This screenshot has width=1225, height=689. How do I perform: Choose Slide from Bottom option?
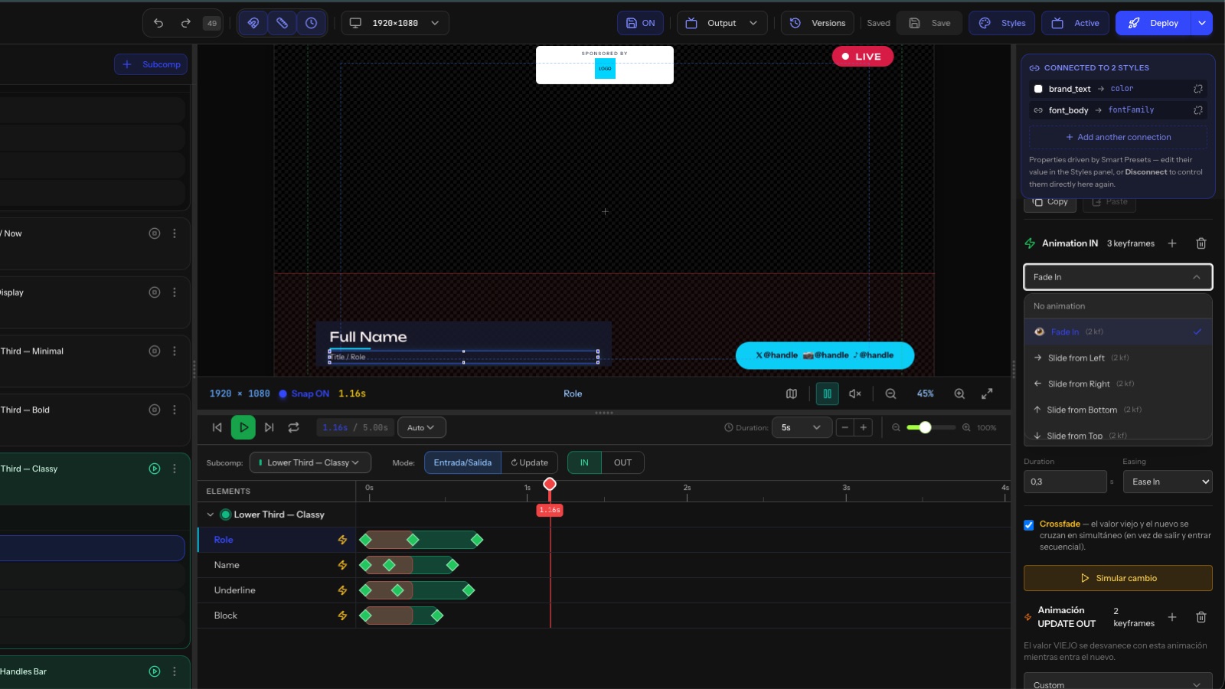1118,410
